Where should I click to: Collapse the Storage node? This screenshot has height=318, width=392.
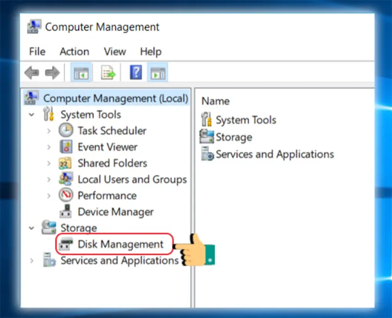[31, 228]
